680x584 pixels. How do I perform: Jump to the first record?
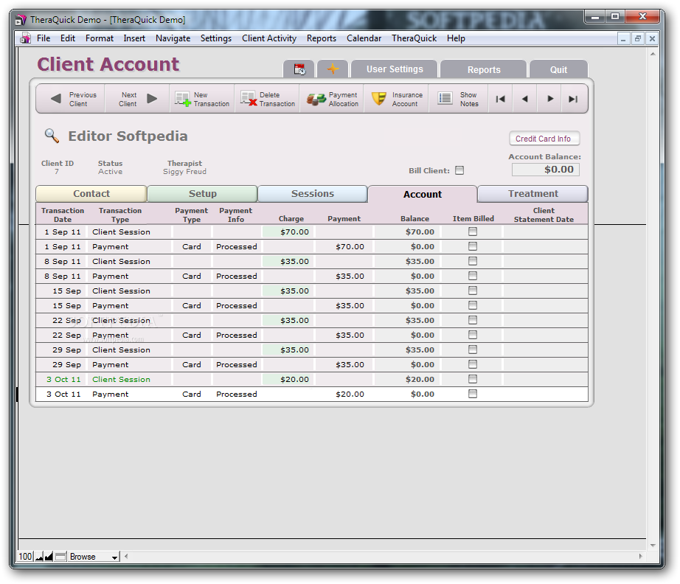(x=501, y=99)
